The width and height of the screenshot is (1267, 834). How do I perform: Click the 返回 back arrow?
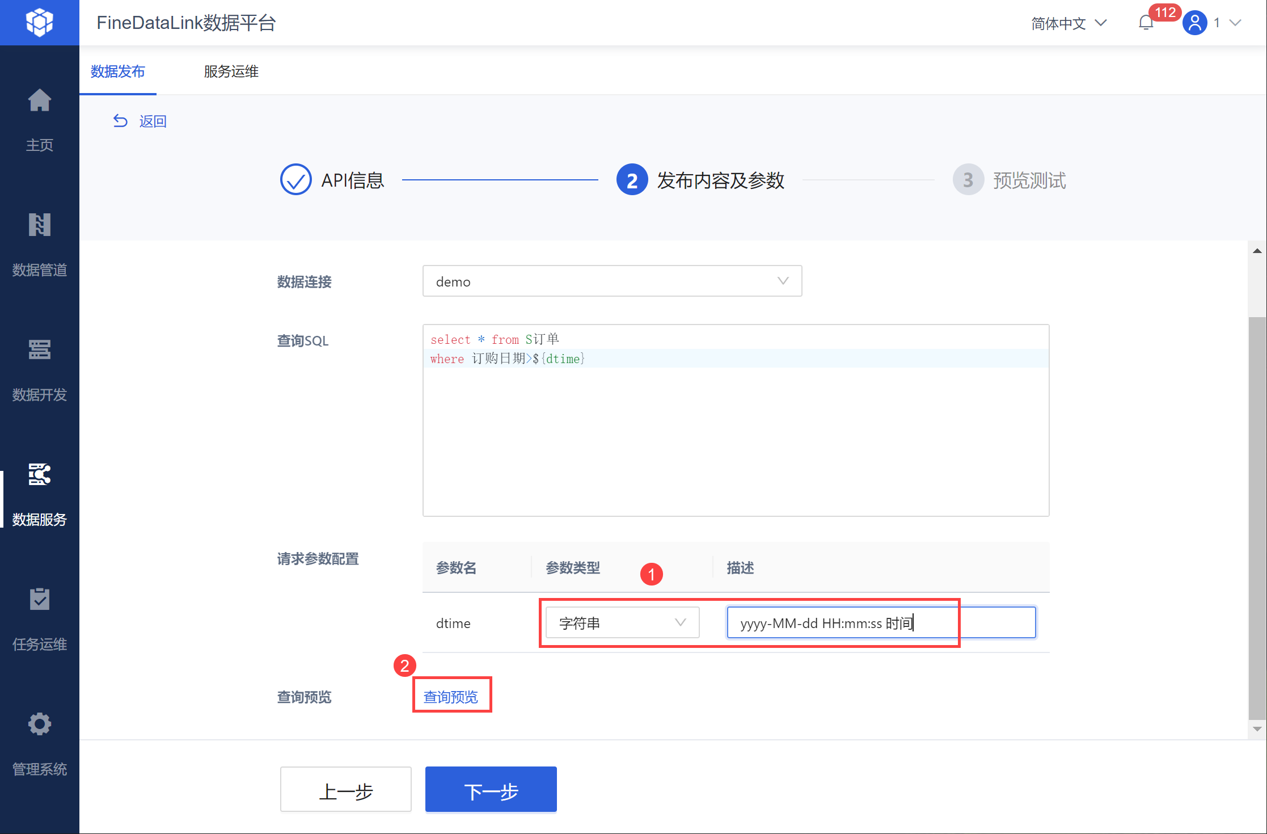120,121
